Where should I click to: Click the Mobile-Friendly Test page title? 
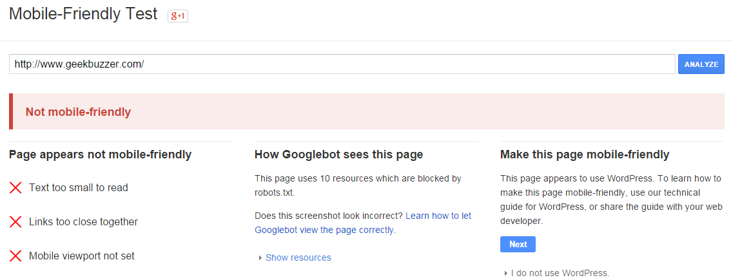point(83,14)
